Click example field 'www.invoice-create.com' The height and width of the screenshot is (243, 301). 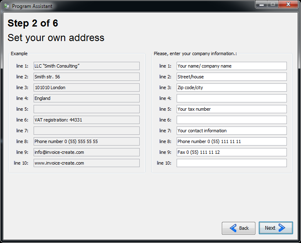[87, 163]
